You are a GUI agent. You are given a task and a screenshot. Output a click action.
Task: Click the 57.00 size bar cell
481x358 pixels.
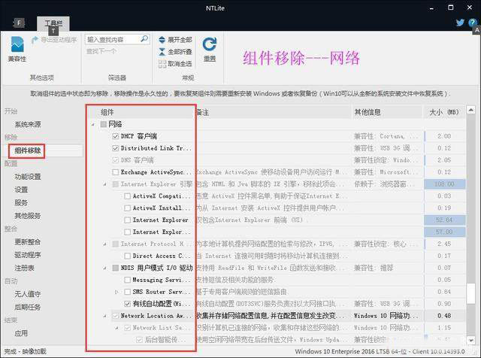445,232
